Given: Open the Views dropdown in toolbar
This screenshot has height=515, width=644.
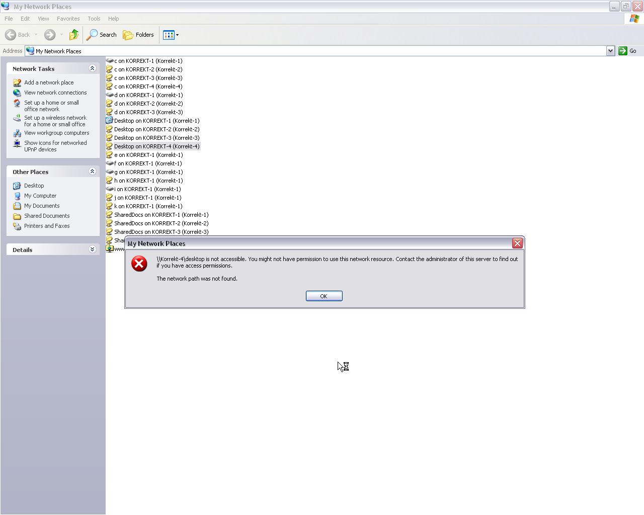Looking at the screenshot, I should [171, 35].
